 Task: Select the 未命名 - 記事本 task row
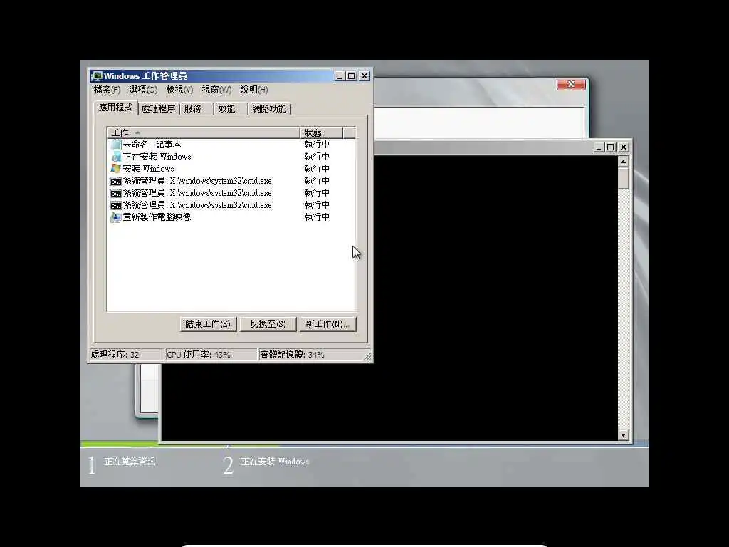231,145
